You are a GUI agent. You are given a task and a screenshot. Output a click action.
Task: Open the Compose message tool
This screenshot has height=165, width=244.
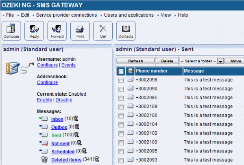tap(11, 31)
